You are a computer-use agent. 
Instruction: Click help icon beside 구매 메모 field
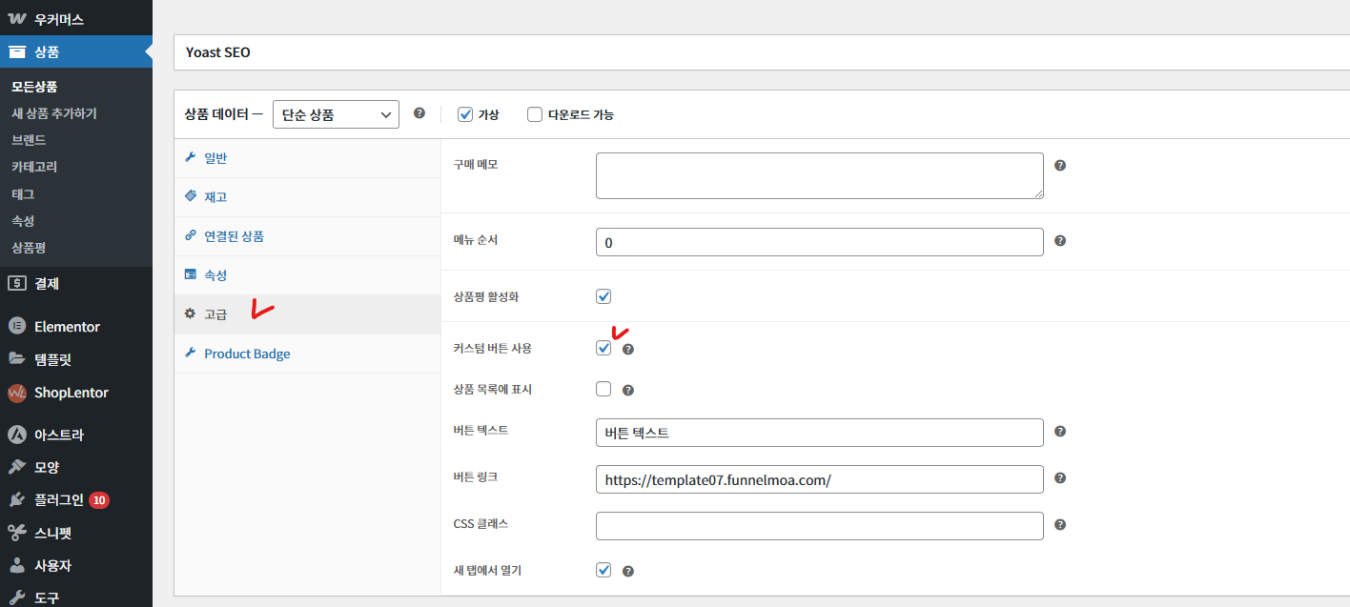[1060, 165]
